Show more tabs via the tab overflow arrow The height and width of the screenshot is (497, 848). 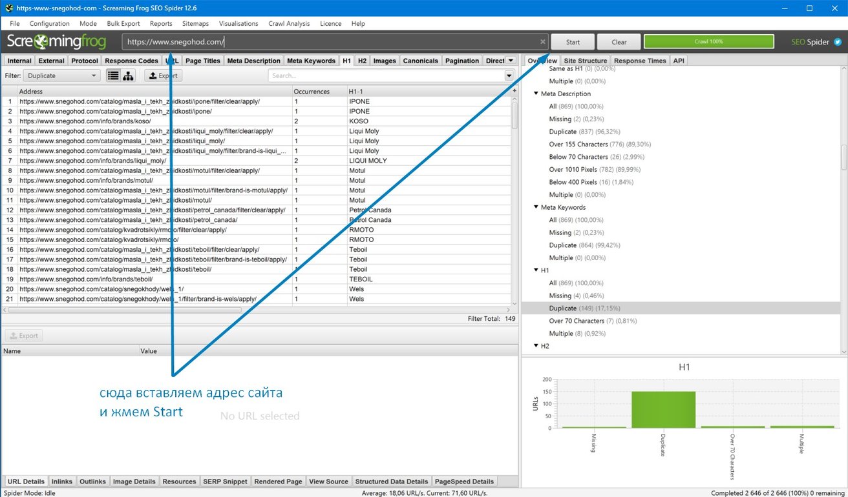[x=511, y=61]
